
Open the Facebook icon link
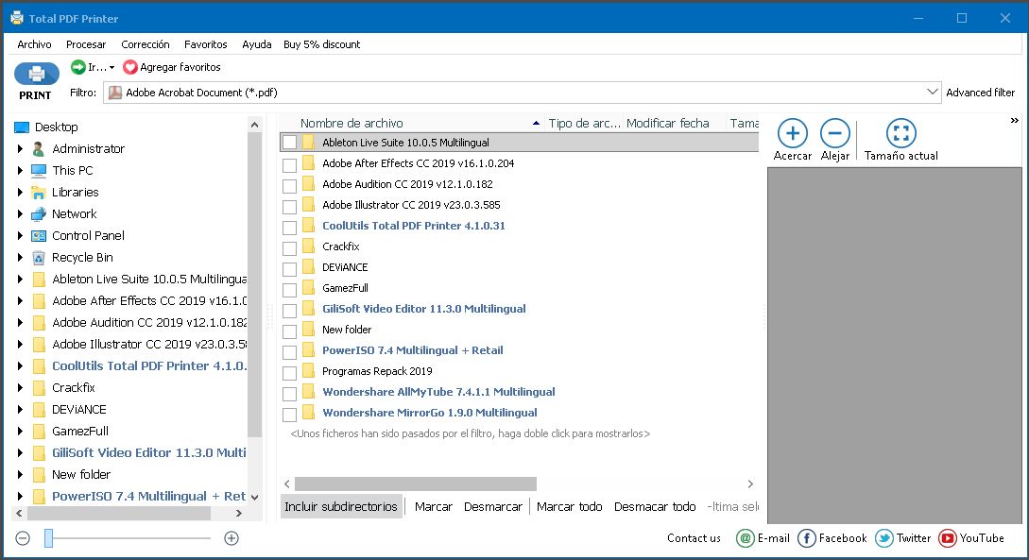click(807, 538)
